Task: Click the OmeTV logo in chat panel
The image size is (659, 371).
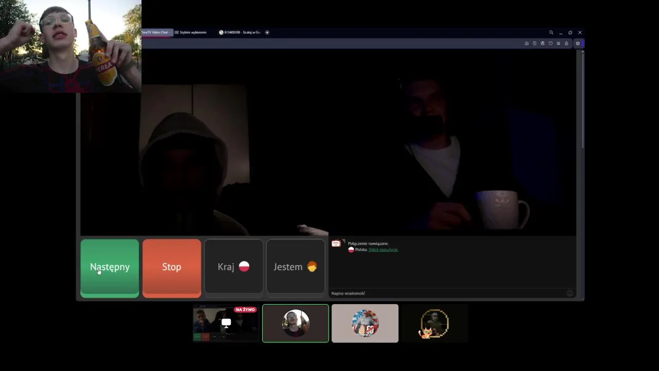Action: (336, 244)
